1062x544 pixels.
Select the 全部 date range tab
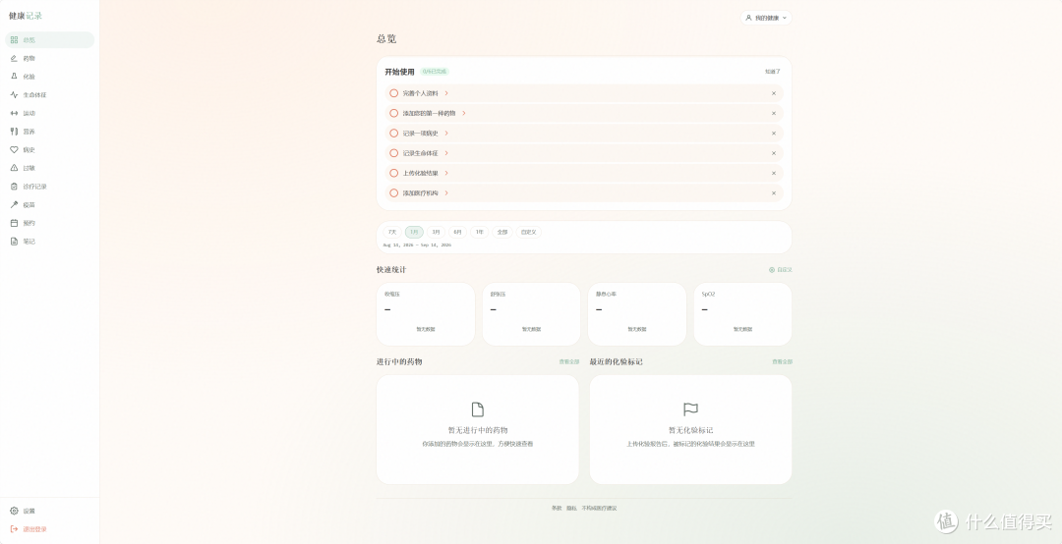501,232
